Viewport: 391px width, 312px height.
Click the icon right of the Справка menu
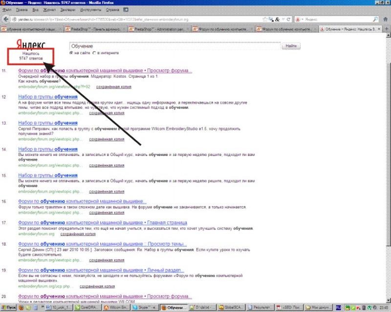pyautogui.click(x=126, y=10)
